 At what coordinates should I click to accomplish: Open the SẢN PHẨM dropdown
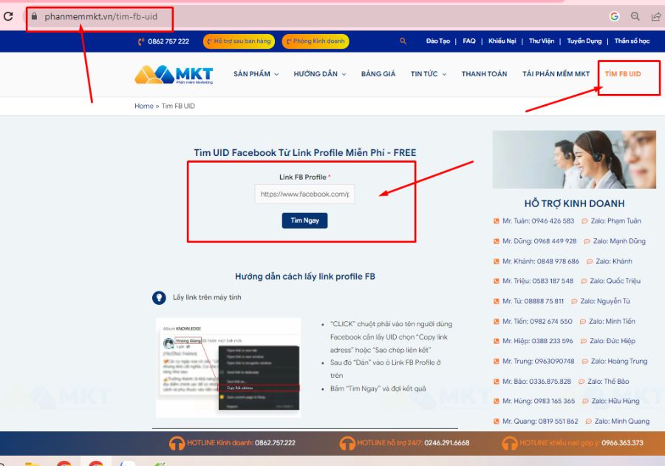coord(254,74)
